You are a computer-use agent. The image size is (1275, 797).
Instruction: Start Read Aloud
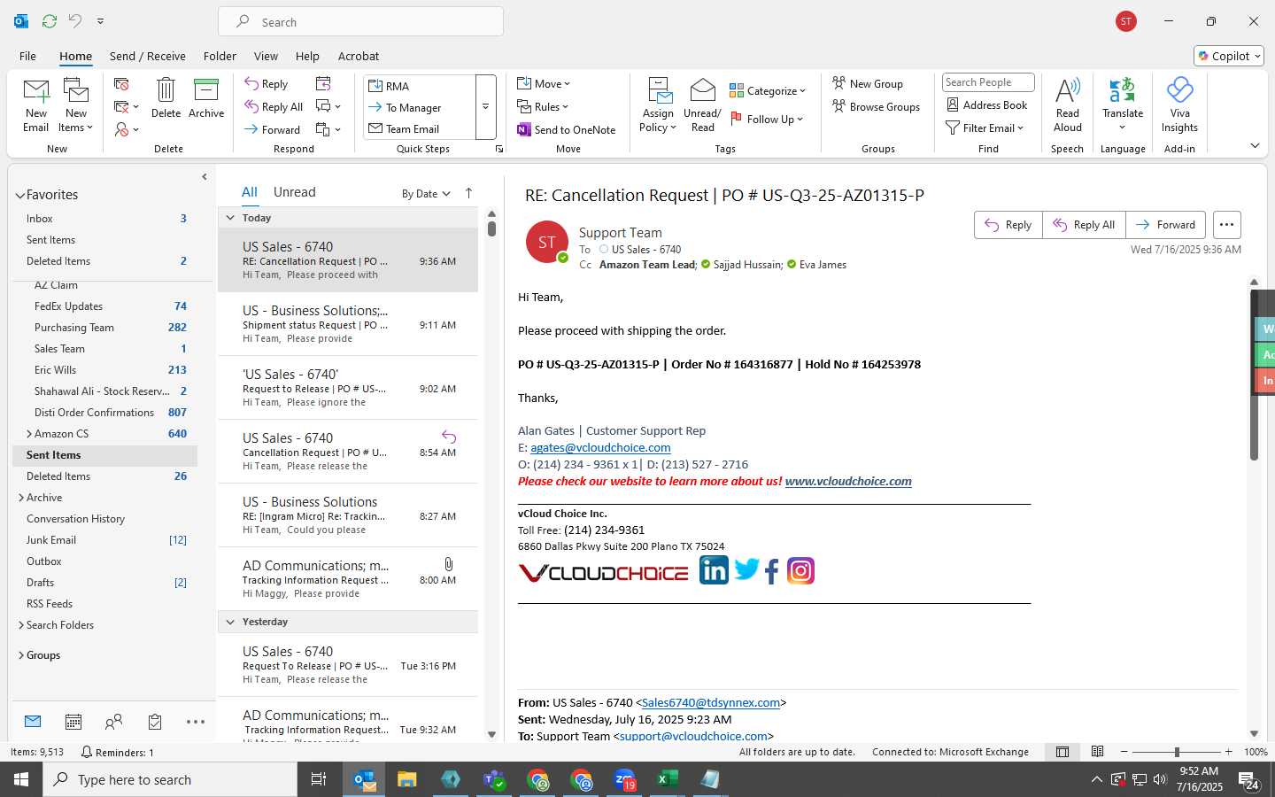point(1068,104)
